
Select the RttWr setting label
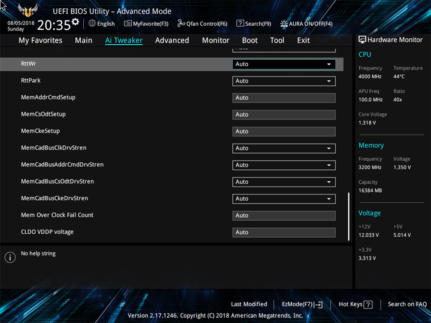pyautogui.click(x=29, y=64)
